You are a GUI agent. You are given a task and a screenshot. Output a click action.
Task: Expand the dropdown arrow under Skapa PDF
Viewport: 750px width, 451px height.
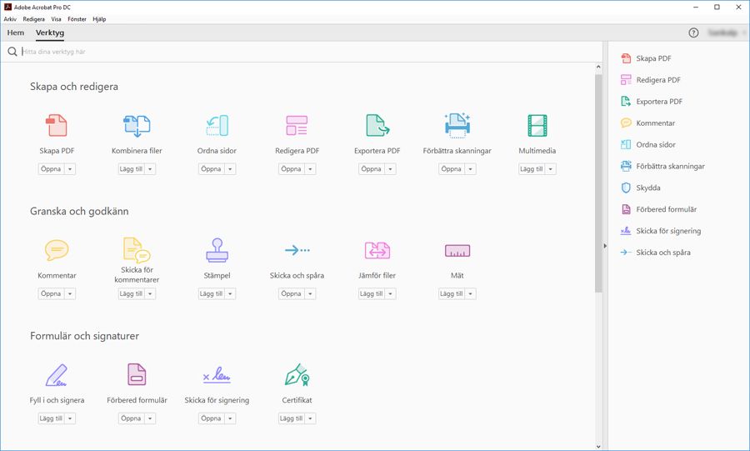coord(70,169)
